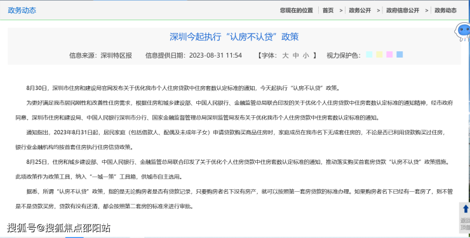This screenshot has height=238, width=470.
Task: Click paragraph beginning 据悉，所谓“认房不认贷”政策
Action: [x=234, y=199]
